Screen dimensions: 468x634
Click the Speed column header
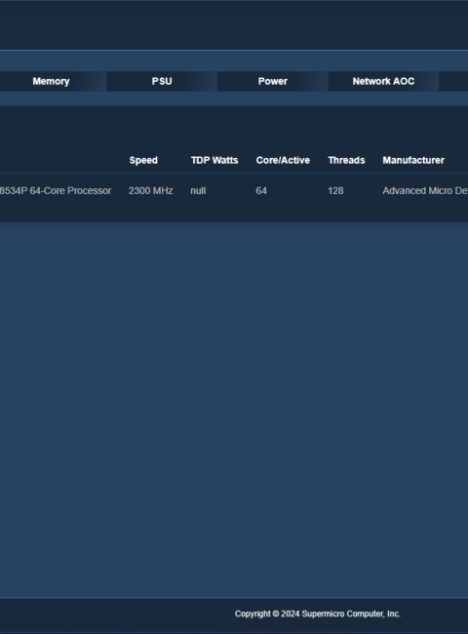(143, 161)
